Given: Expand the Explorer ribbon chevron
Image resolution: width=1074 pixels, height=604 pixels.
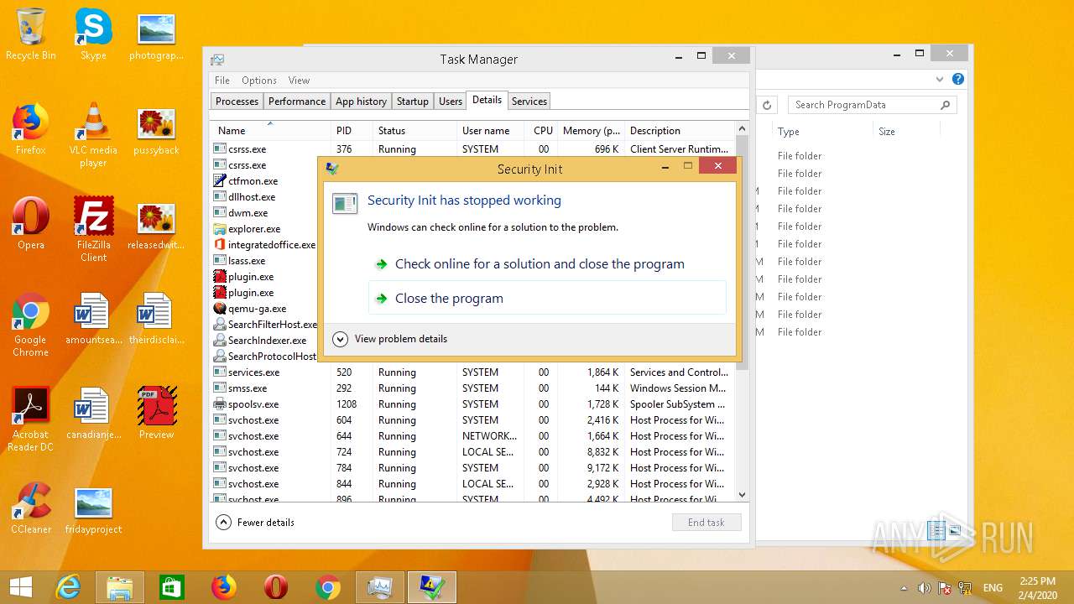Looking at the screenshot, I should 940,80.
